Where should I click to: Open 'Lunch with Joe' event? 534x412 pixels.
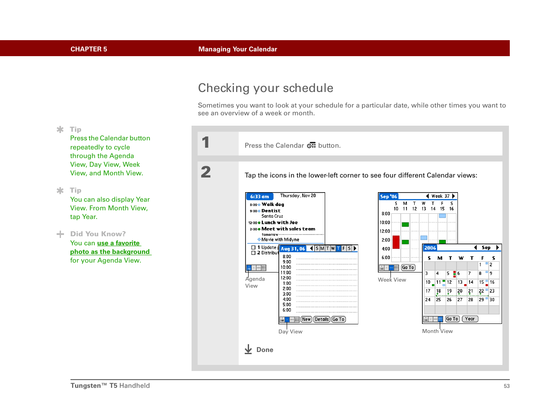coord(279,223)
